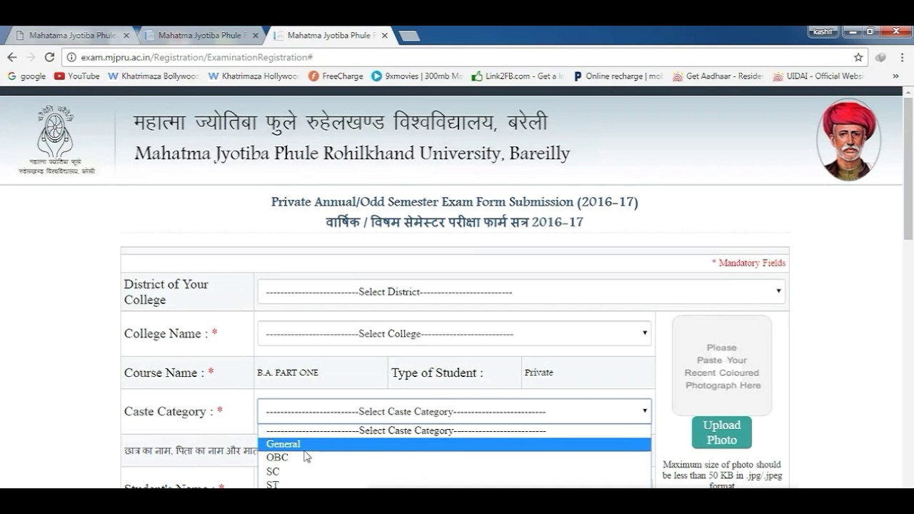Open the google bookmark
The width and height of the screenshot is (914, 514).
pos(26,76)
